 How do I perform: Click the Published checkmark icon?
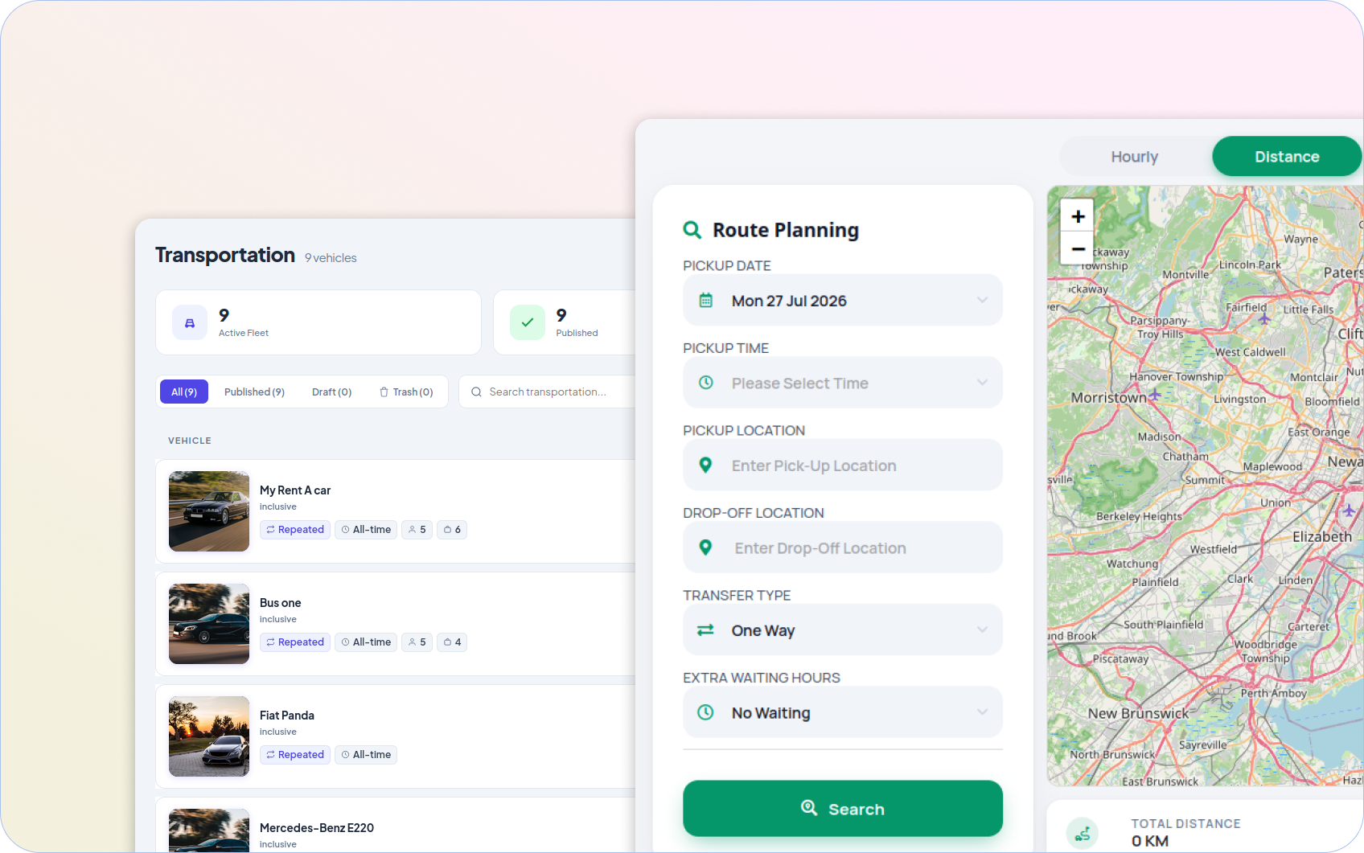coord(528,322)
